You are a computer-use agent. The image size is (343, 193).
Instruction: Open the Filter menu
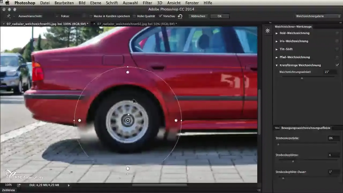(147, 3)
